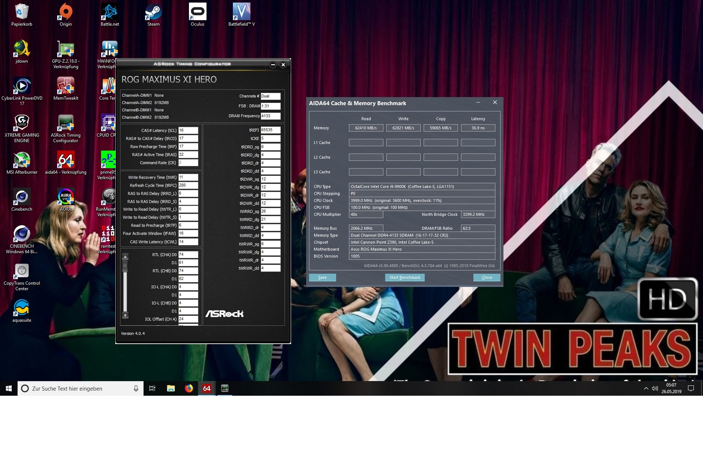The image size is (703, 469).
Task: Open the Papierkorb recycle bin icon
Action: [x=22, y=15]
